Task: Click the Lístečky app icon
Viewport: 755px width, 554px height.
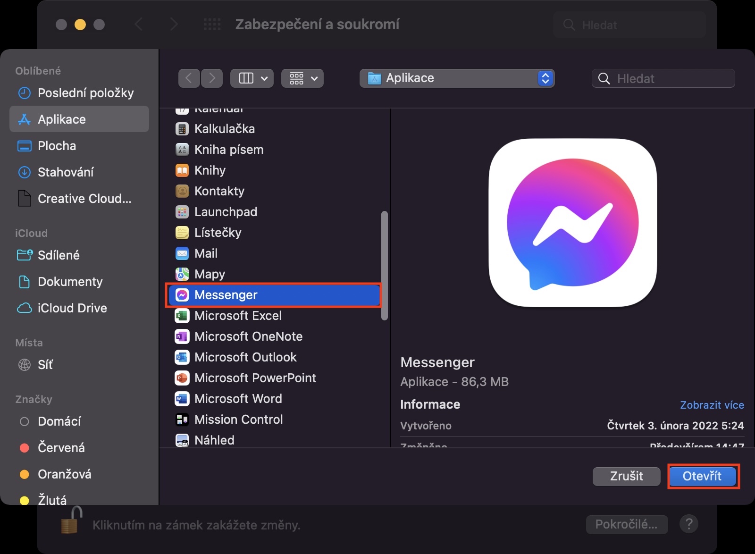Action: point(182,233)
